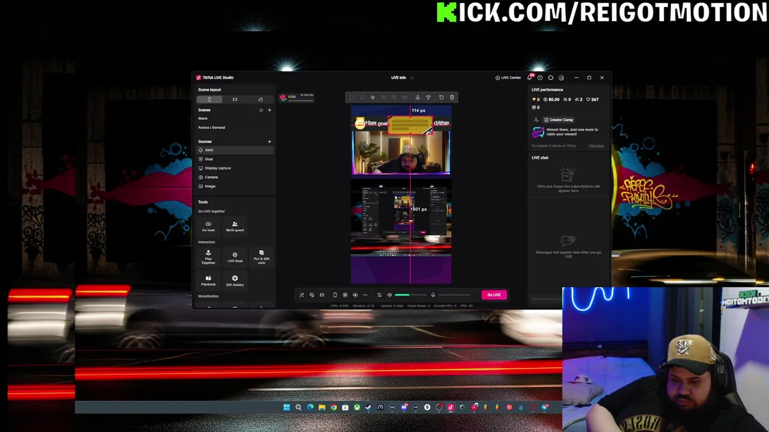Click the magic wand effects icon

click(302, 295)
